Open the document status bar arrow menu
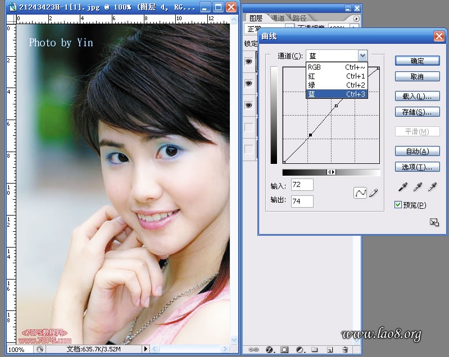449x357 pixels. pyautogui.click(x=146, y=349)
